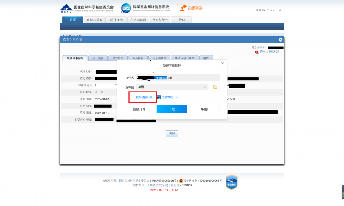The image size is (344, 206).
Task: Open the 申请与受理 navigation tab
Action: coord(94,20)
